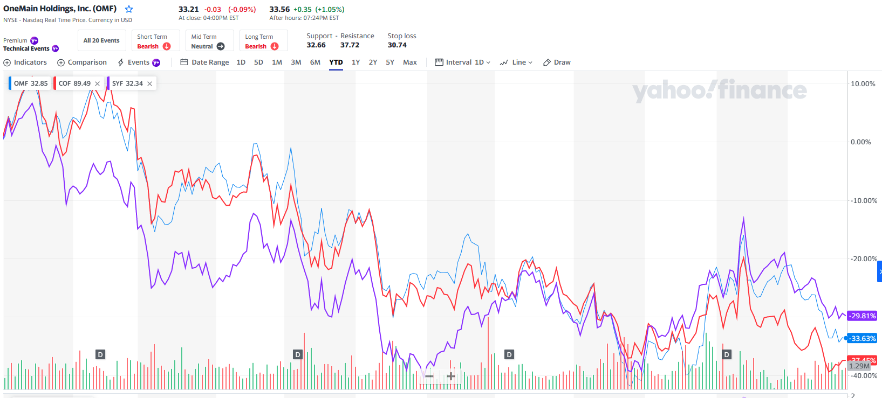
Task: Click the Premium Technical Events link
Action: [31, 45]
